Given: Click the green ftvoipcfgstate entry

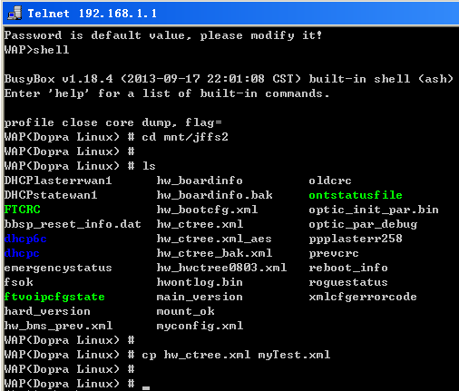Looking at the screenshot, I should (x=54, y=297).
